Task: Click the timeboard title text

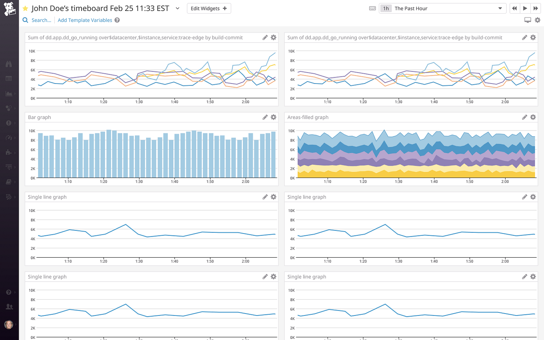Action: (100, 8)
